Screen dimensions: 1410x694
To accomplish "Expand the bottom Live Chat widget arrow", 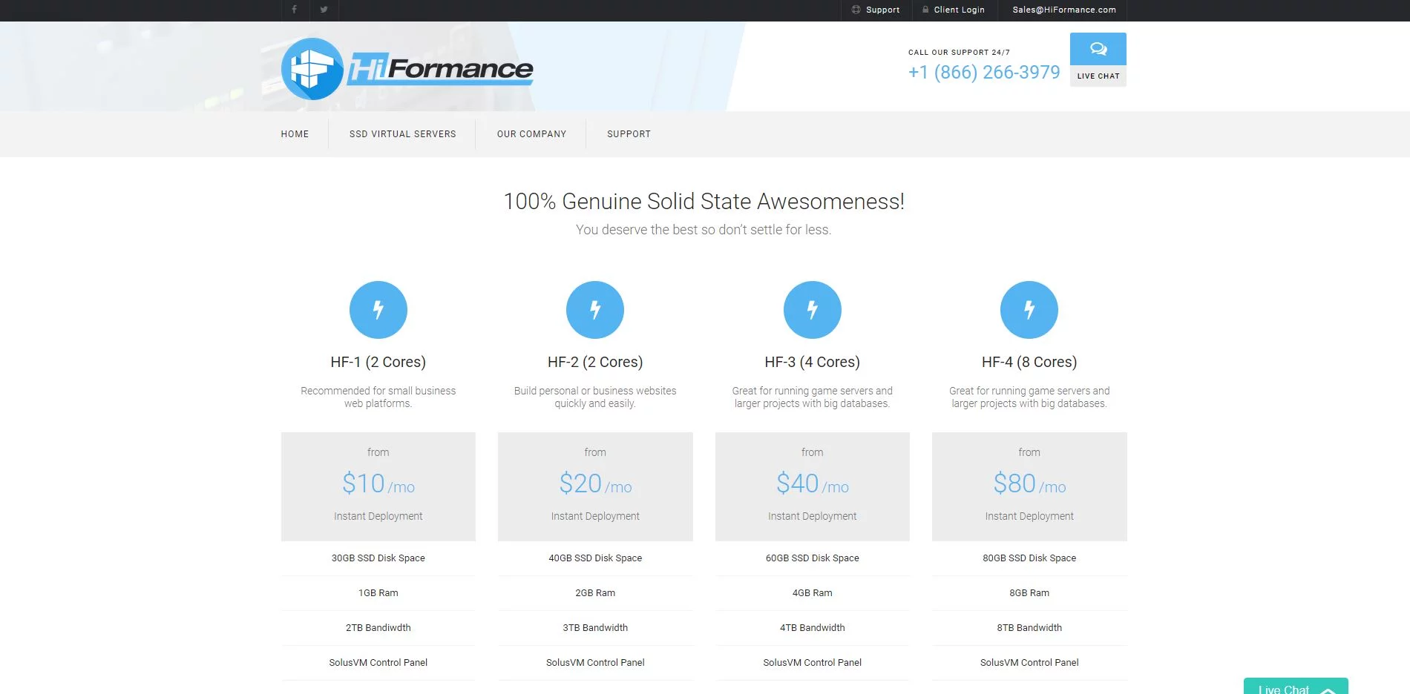I will pyautogui.click(x=1328, y=690).
